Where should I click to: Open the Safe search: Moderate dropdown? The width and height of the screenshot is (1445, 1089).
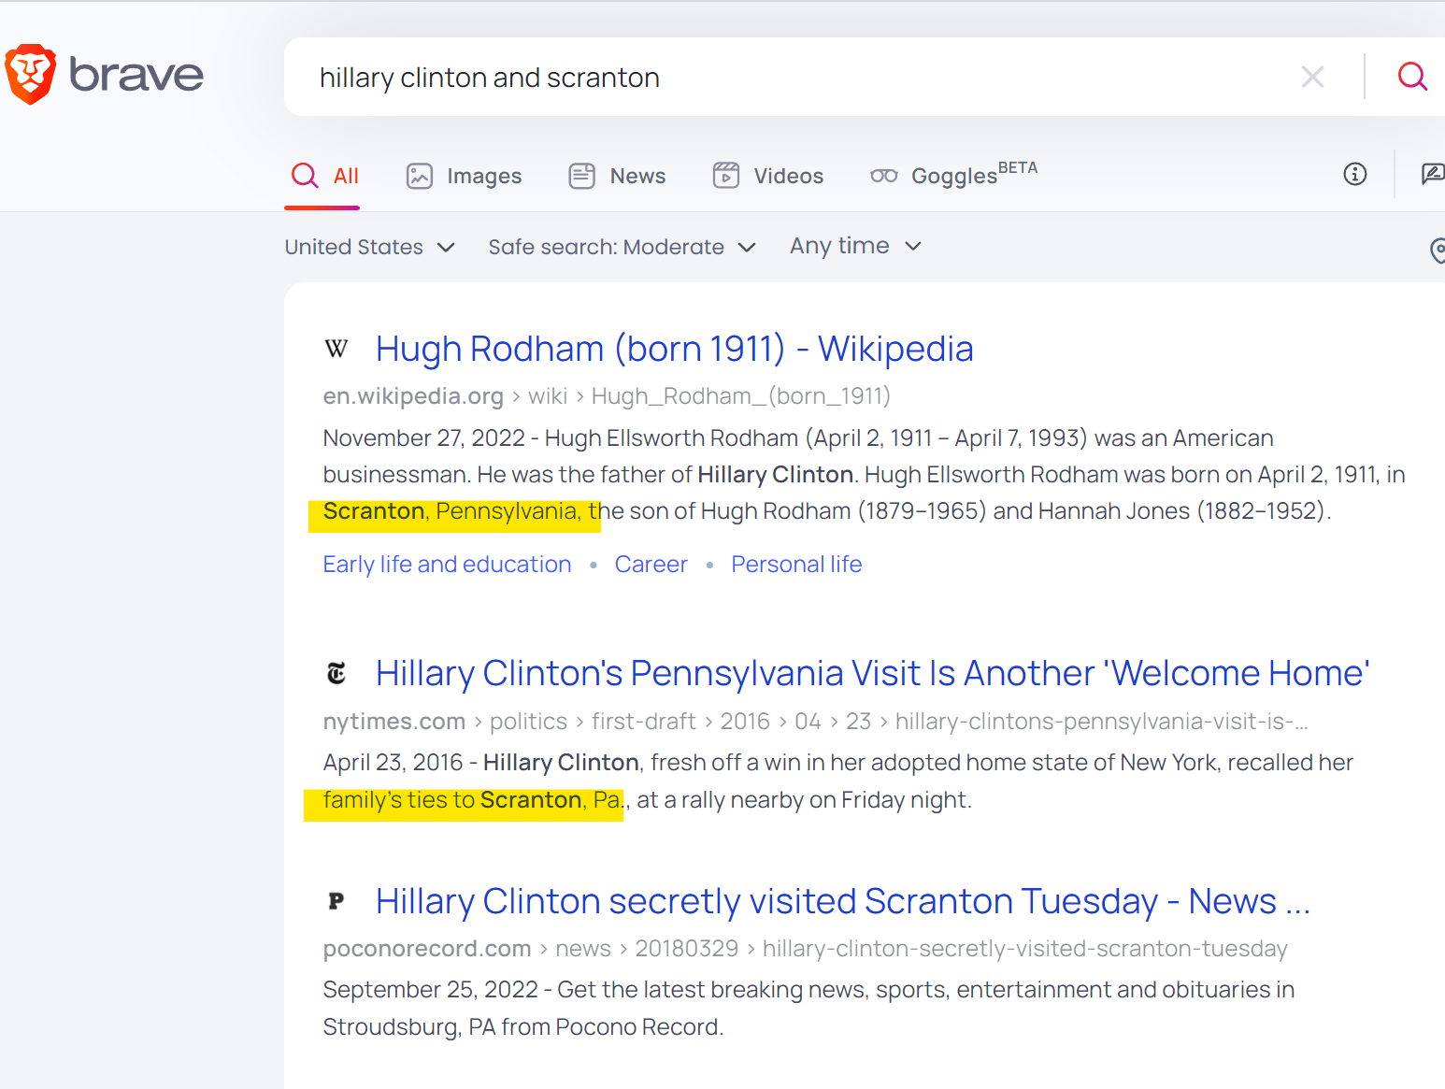point(622,247)
